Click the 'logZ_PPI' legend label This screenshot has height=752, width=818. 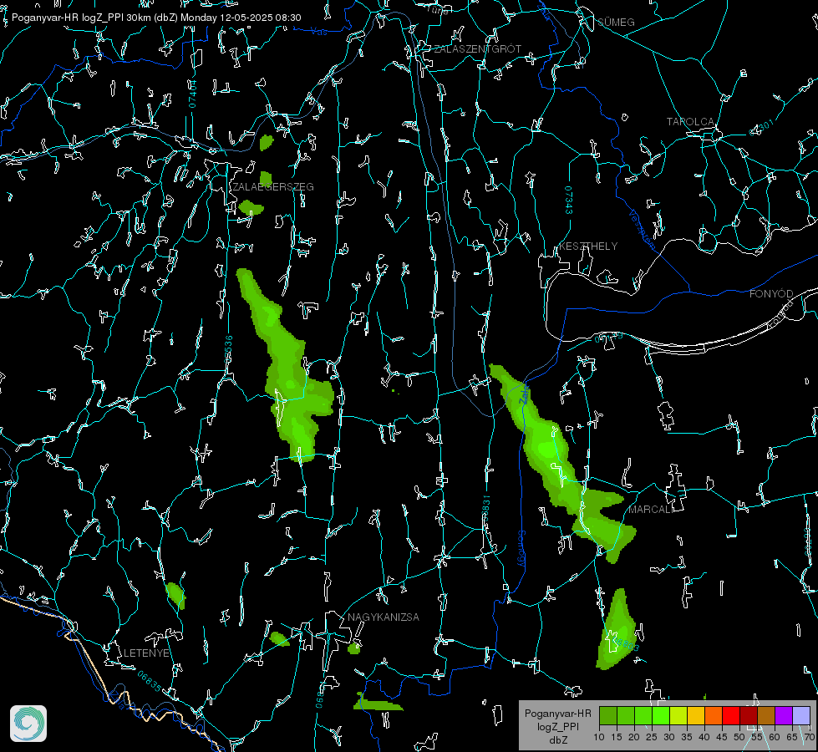(557, 726)
